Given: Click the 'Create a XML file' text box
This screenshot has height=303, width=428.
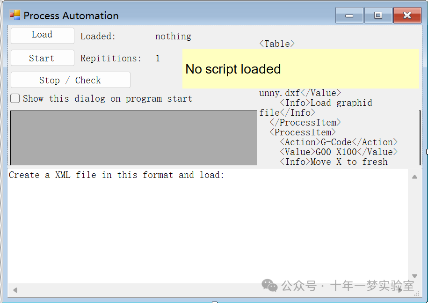Looking at the screenshot, I should click(x=208, y=226).
